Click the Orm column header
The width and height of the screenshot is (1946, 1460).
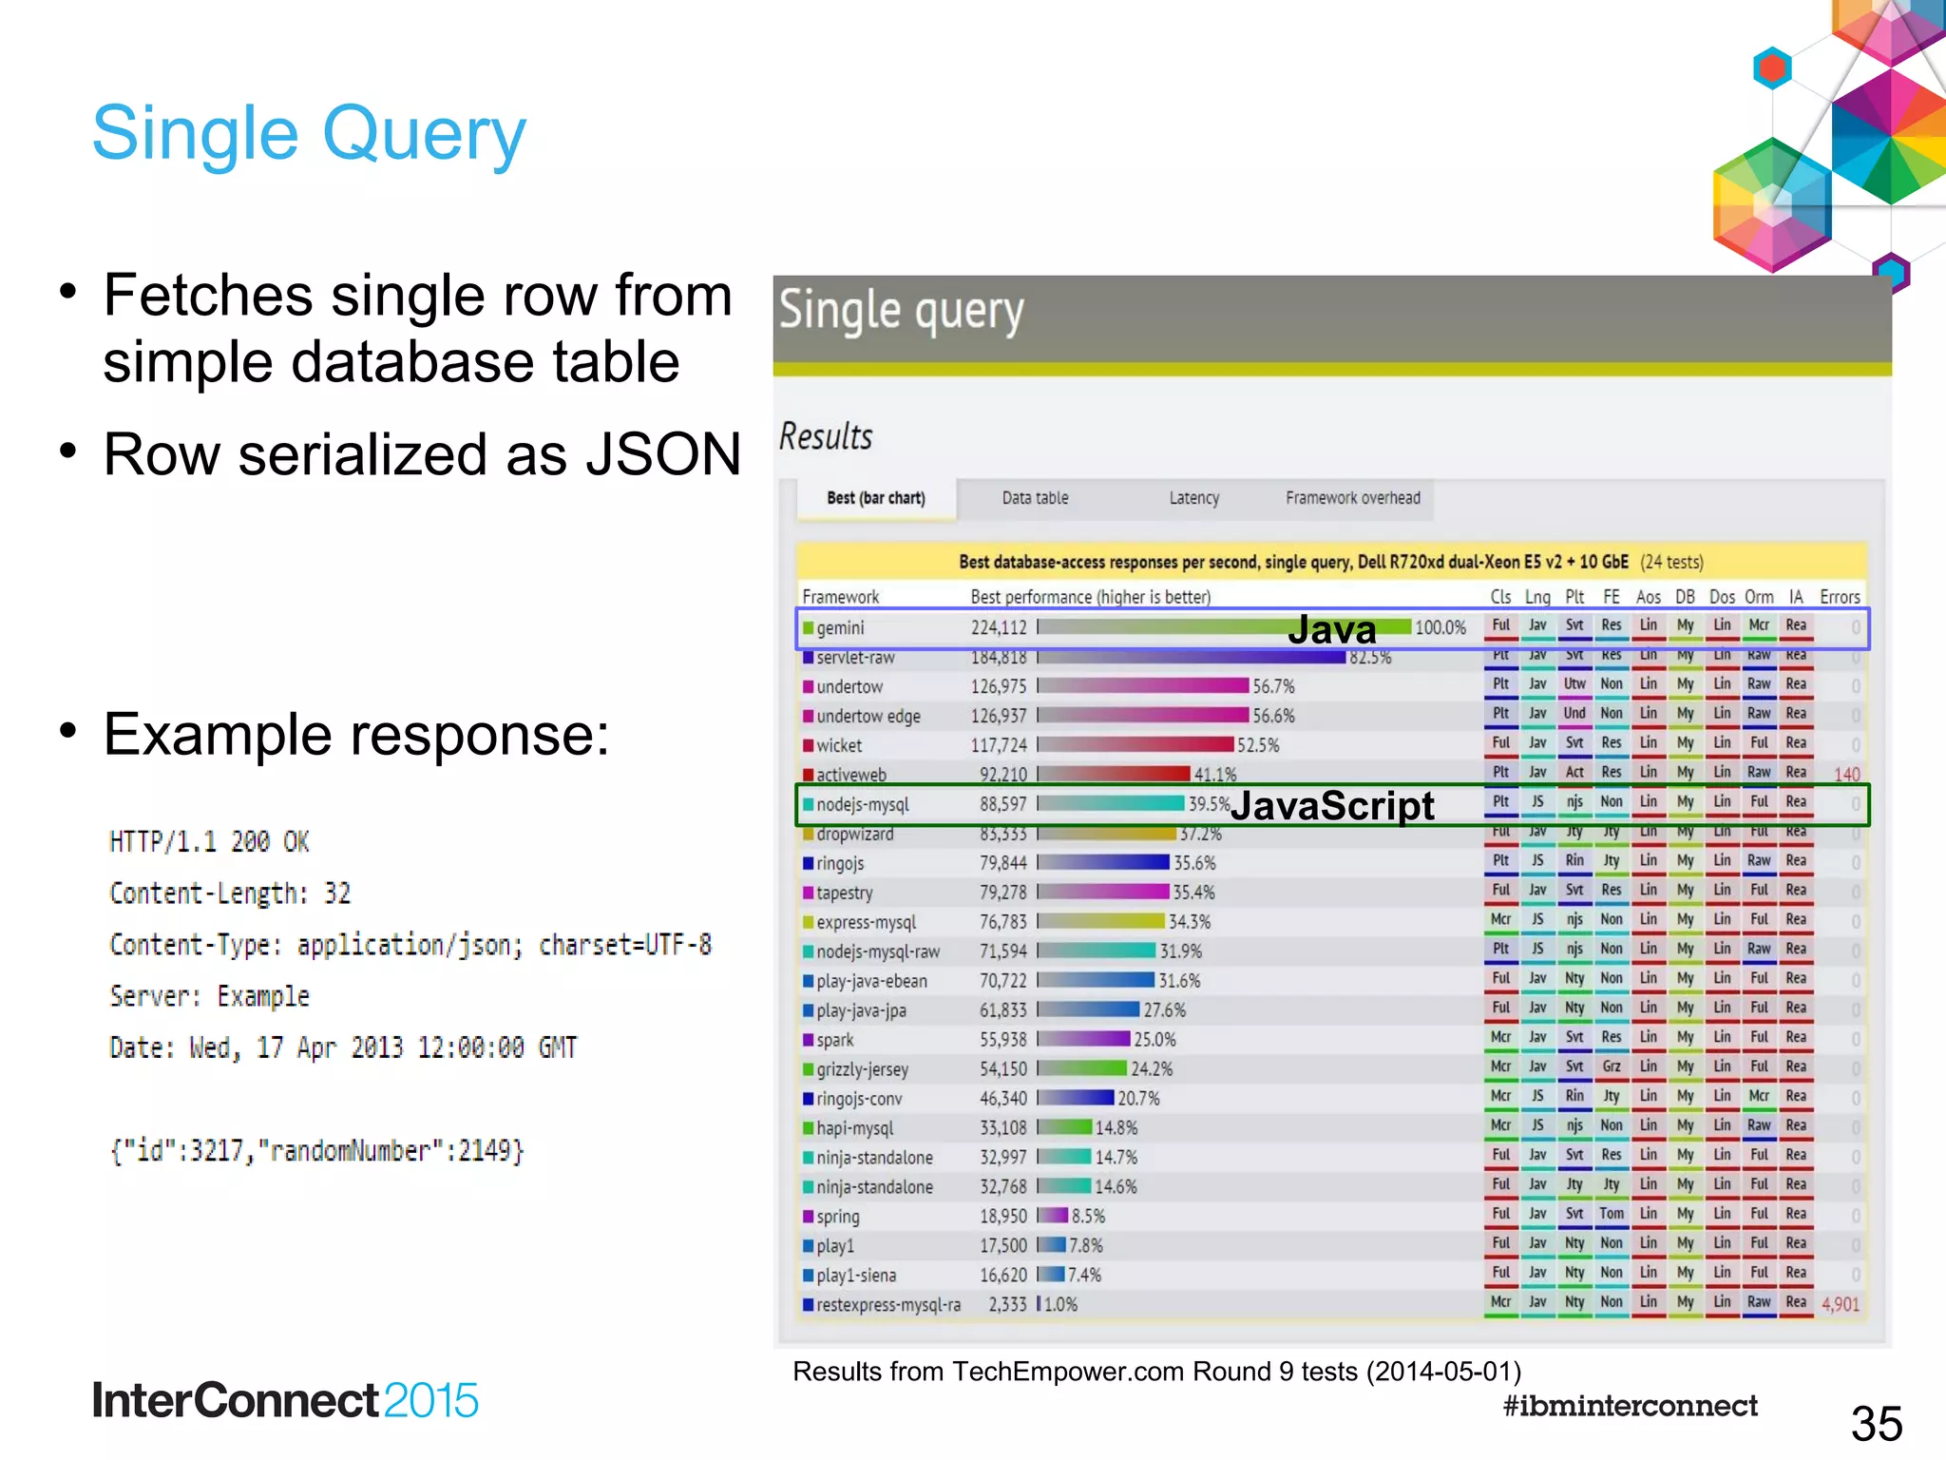[1759, 597]
